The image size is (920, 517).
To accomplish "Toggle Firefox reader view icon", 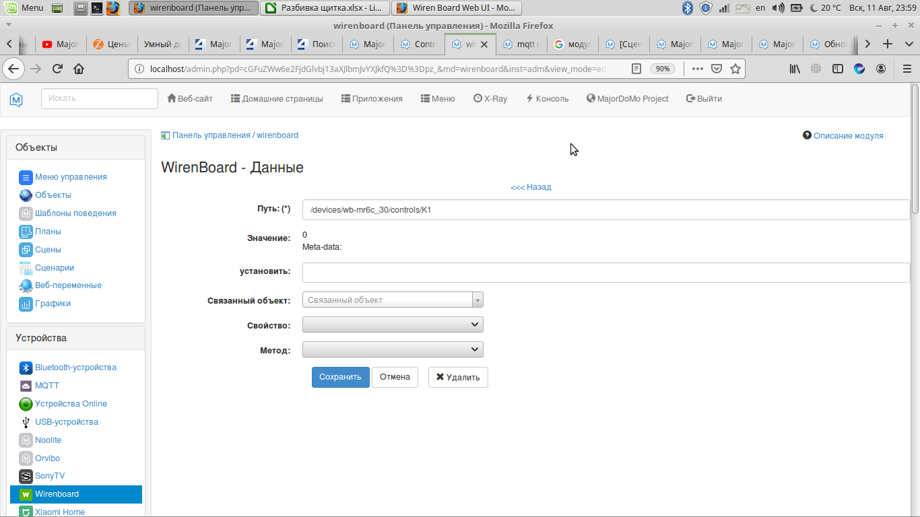I will tap(636, 69).
